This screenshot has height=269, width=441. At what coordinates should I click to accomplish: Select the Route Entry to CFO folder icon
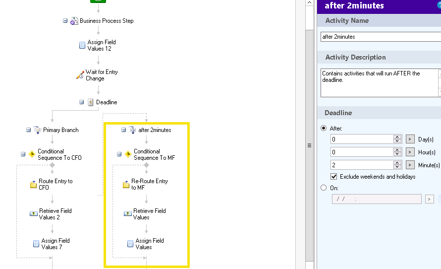tap(34, 184)
